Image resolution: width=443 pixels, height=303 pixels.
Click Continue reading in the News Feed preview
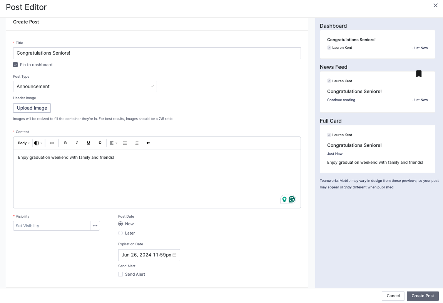tap(341, 100)
